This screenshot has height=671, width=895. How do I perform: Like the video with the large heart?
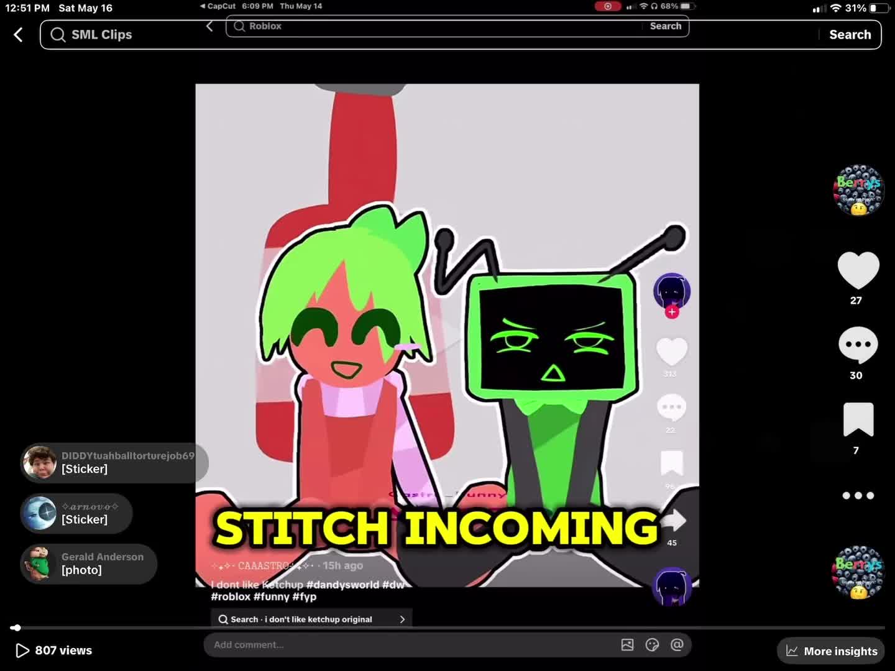pyautogui.click(x=858, y=270)
